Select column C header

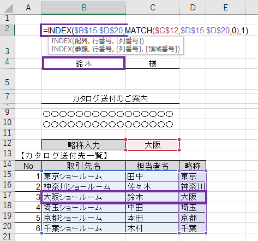pos(153,8)
